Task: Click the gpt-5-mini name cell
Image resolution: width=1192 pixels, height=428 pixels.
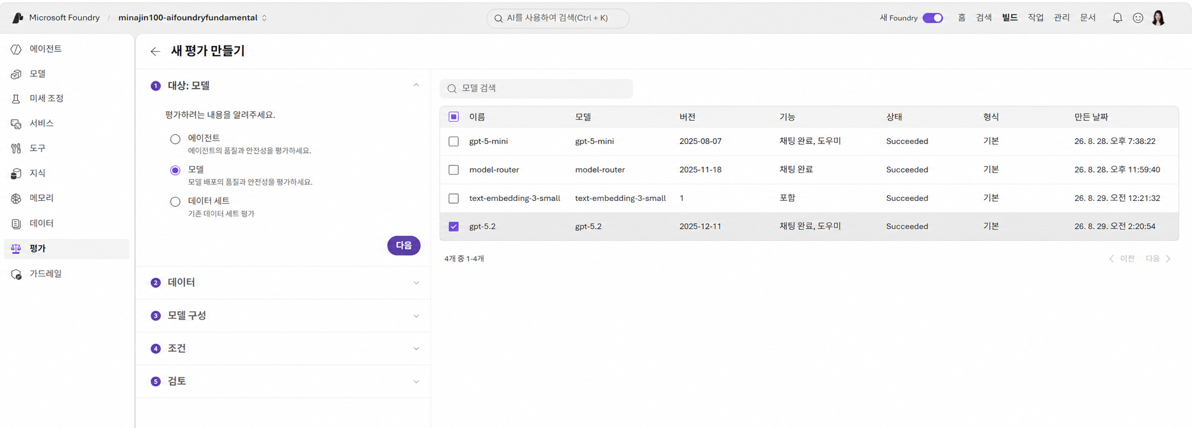Action: pos(489,141)
